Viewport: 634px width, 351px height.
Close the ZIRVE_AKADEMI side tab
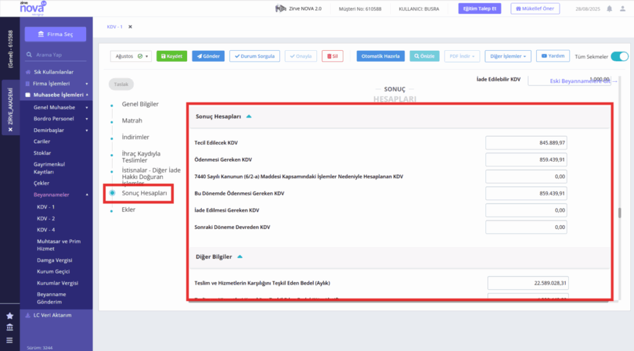pyautogui.click(x=11, y=129)
